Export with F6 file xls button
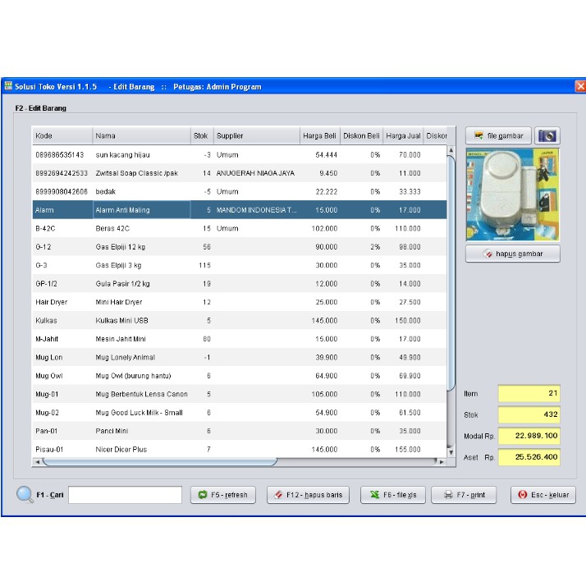The image size is (586, 586). 392,495
